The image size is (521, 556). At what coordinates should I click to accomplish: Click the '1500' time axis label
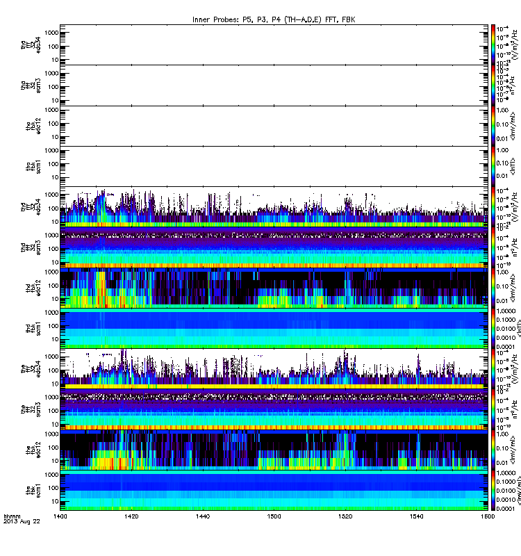coord(274,516)
